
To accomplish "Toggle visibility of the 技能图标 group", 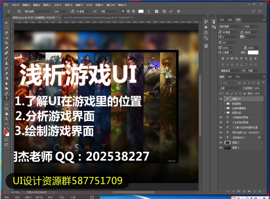I will (x=221, y=104).
